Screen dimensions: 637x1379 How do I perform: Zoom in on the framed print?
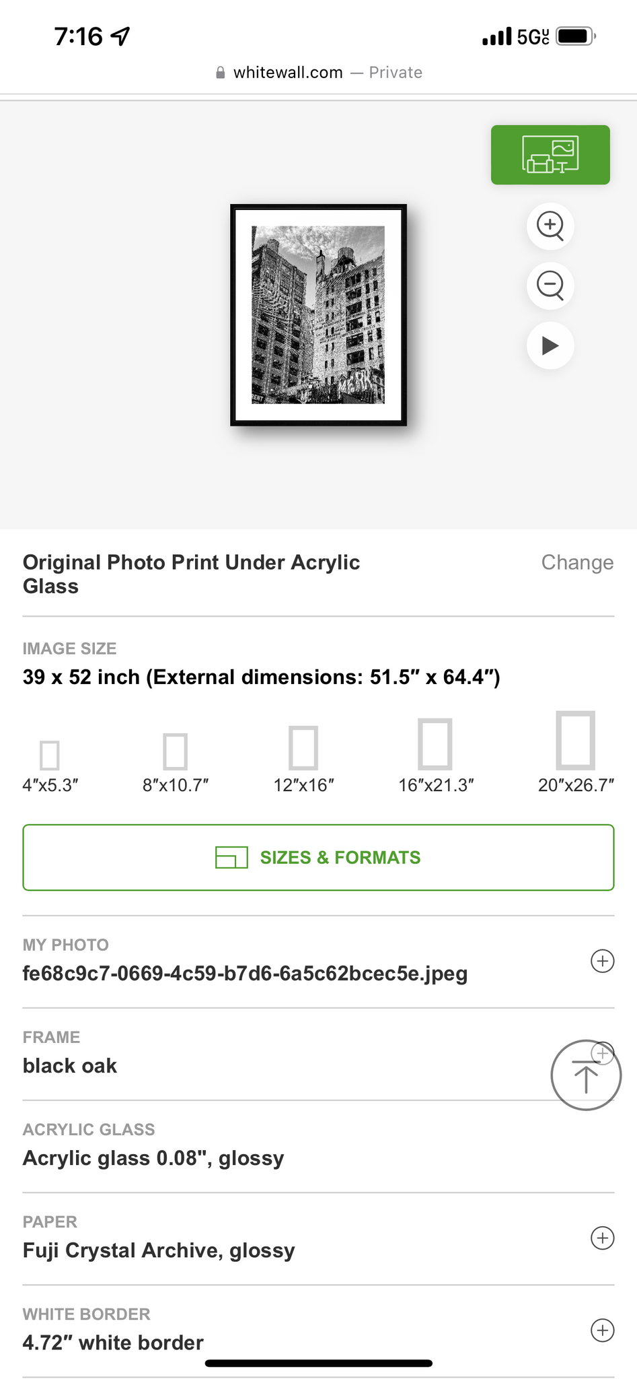pyautogui.click(x=550, y=225)
